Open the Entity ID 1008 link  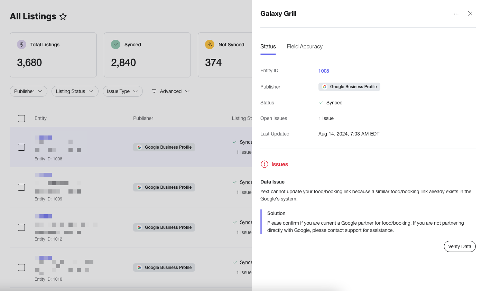324,71
